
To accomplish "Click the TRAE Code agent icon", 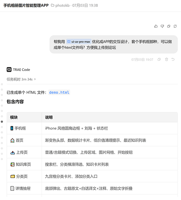I will click(x=9, y=70).
